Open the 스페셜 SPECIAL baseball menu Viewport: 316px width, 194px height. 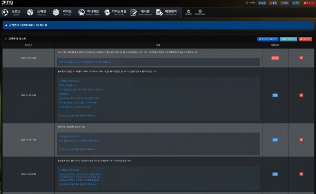pyautogui.click(x=37, y=13)
